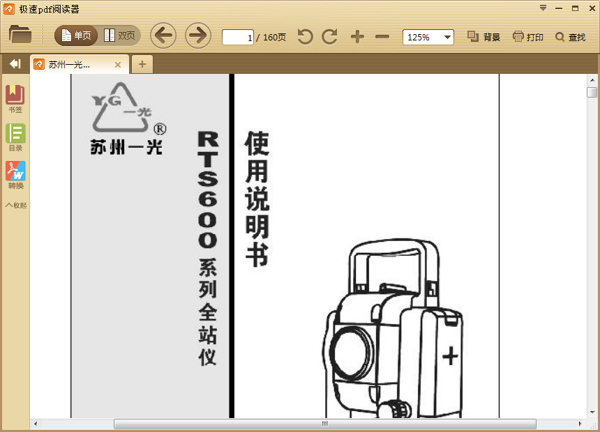Collapse the side tools (收起)

15,206
